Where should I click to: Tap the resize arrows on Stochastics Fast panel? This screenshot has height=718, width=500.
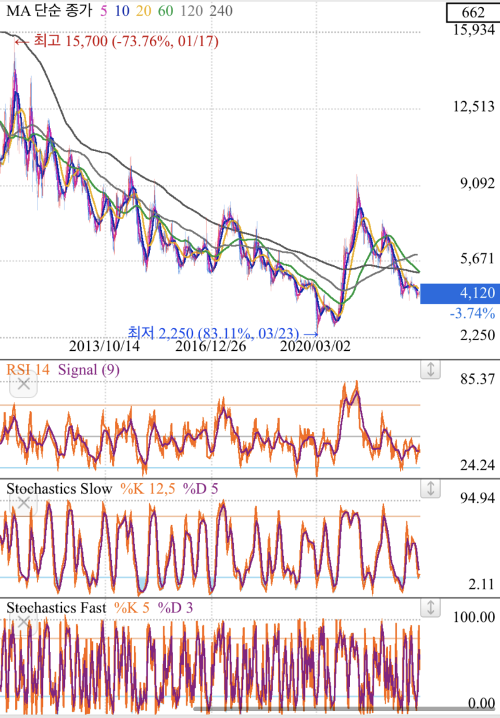click(431, 607)
